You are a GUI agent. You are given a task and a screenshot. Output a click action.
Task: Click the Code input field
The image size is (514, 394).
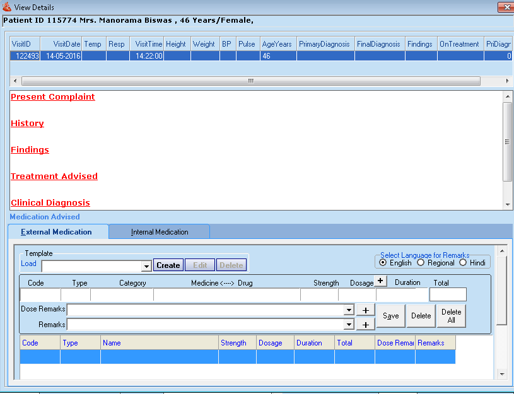click(40, 294)
